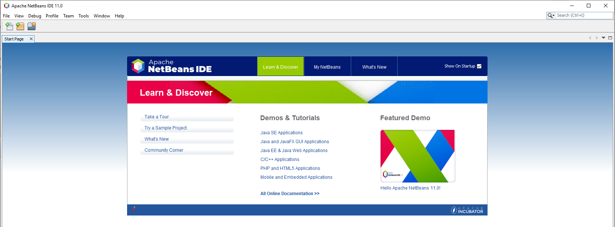This screenshot has width=615, height=227.
Task: Open the File menu
Action: [6, 16]
